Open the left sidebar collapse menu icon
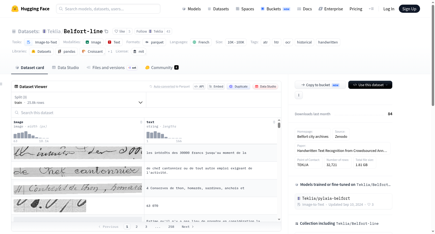Screen dimensions: 435x234 1,84
